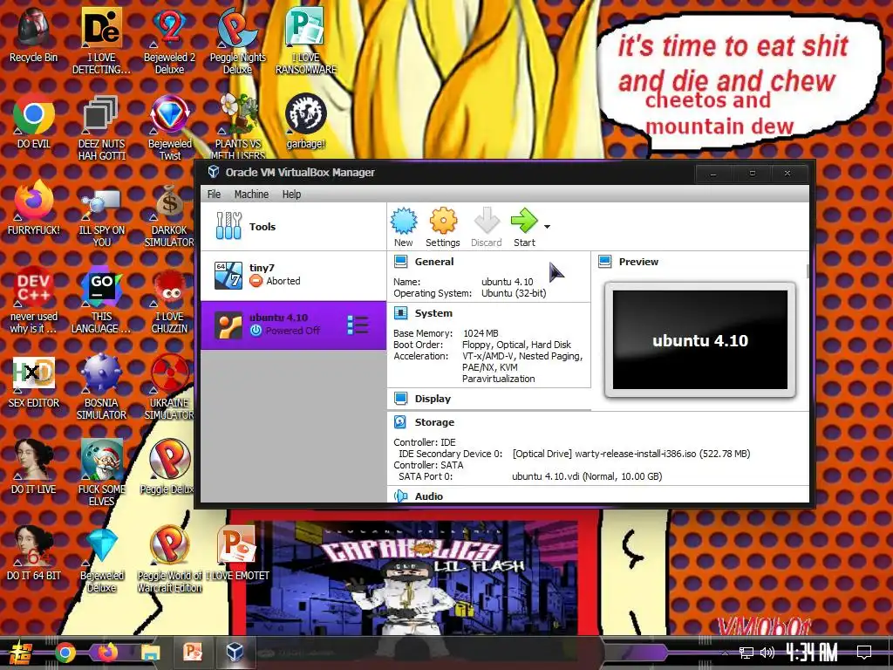Select the Dev C++ desktop icon
Screen dimensions: 893x670
pyautogui.click(x=34, y=300)
